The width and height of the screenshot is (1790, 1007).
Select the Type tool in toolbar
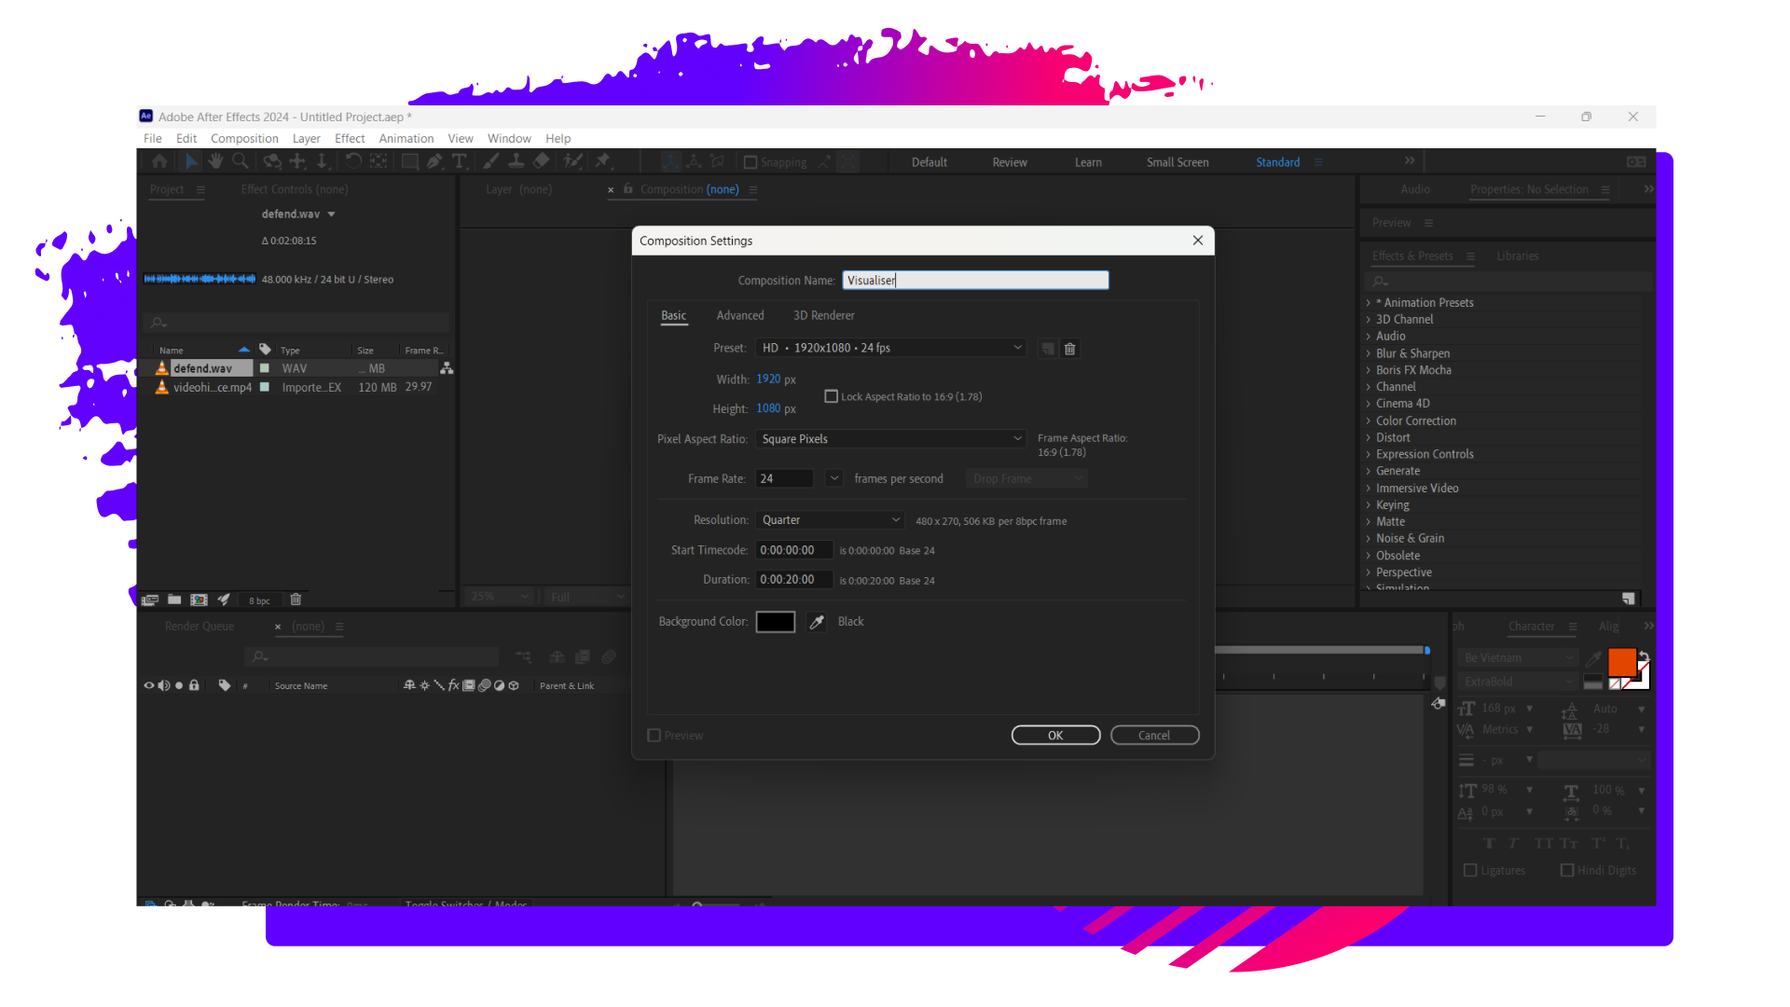pyautogui.click(x=460, y=161)
